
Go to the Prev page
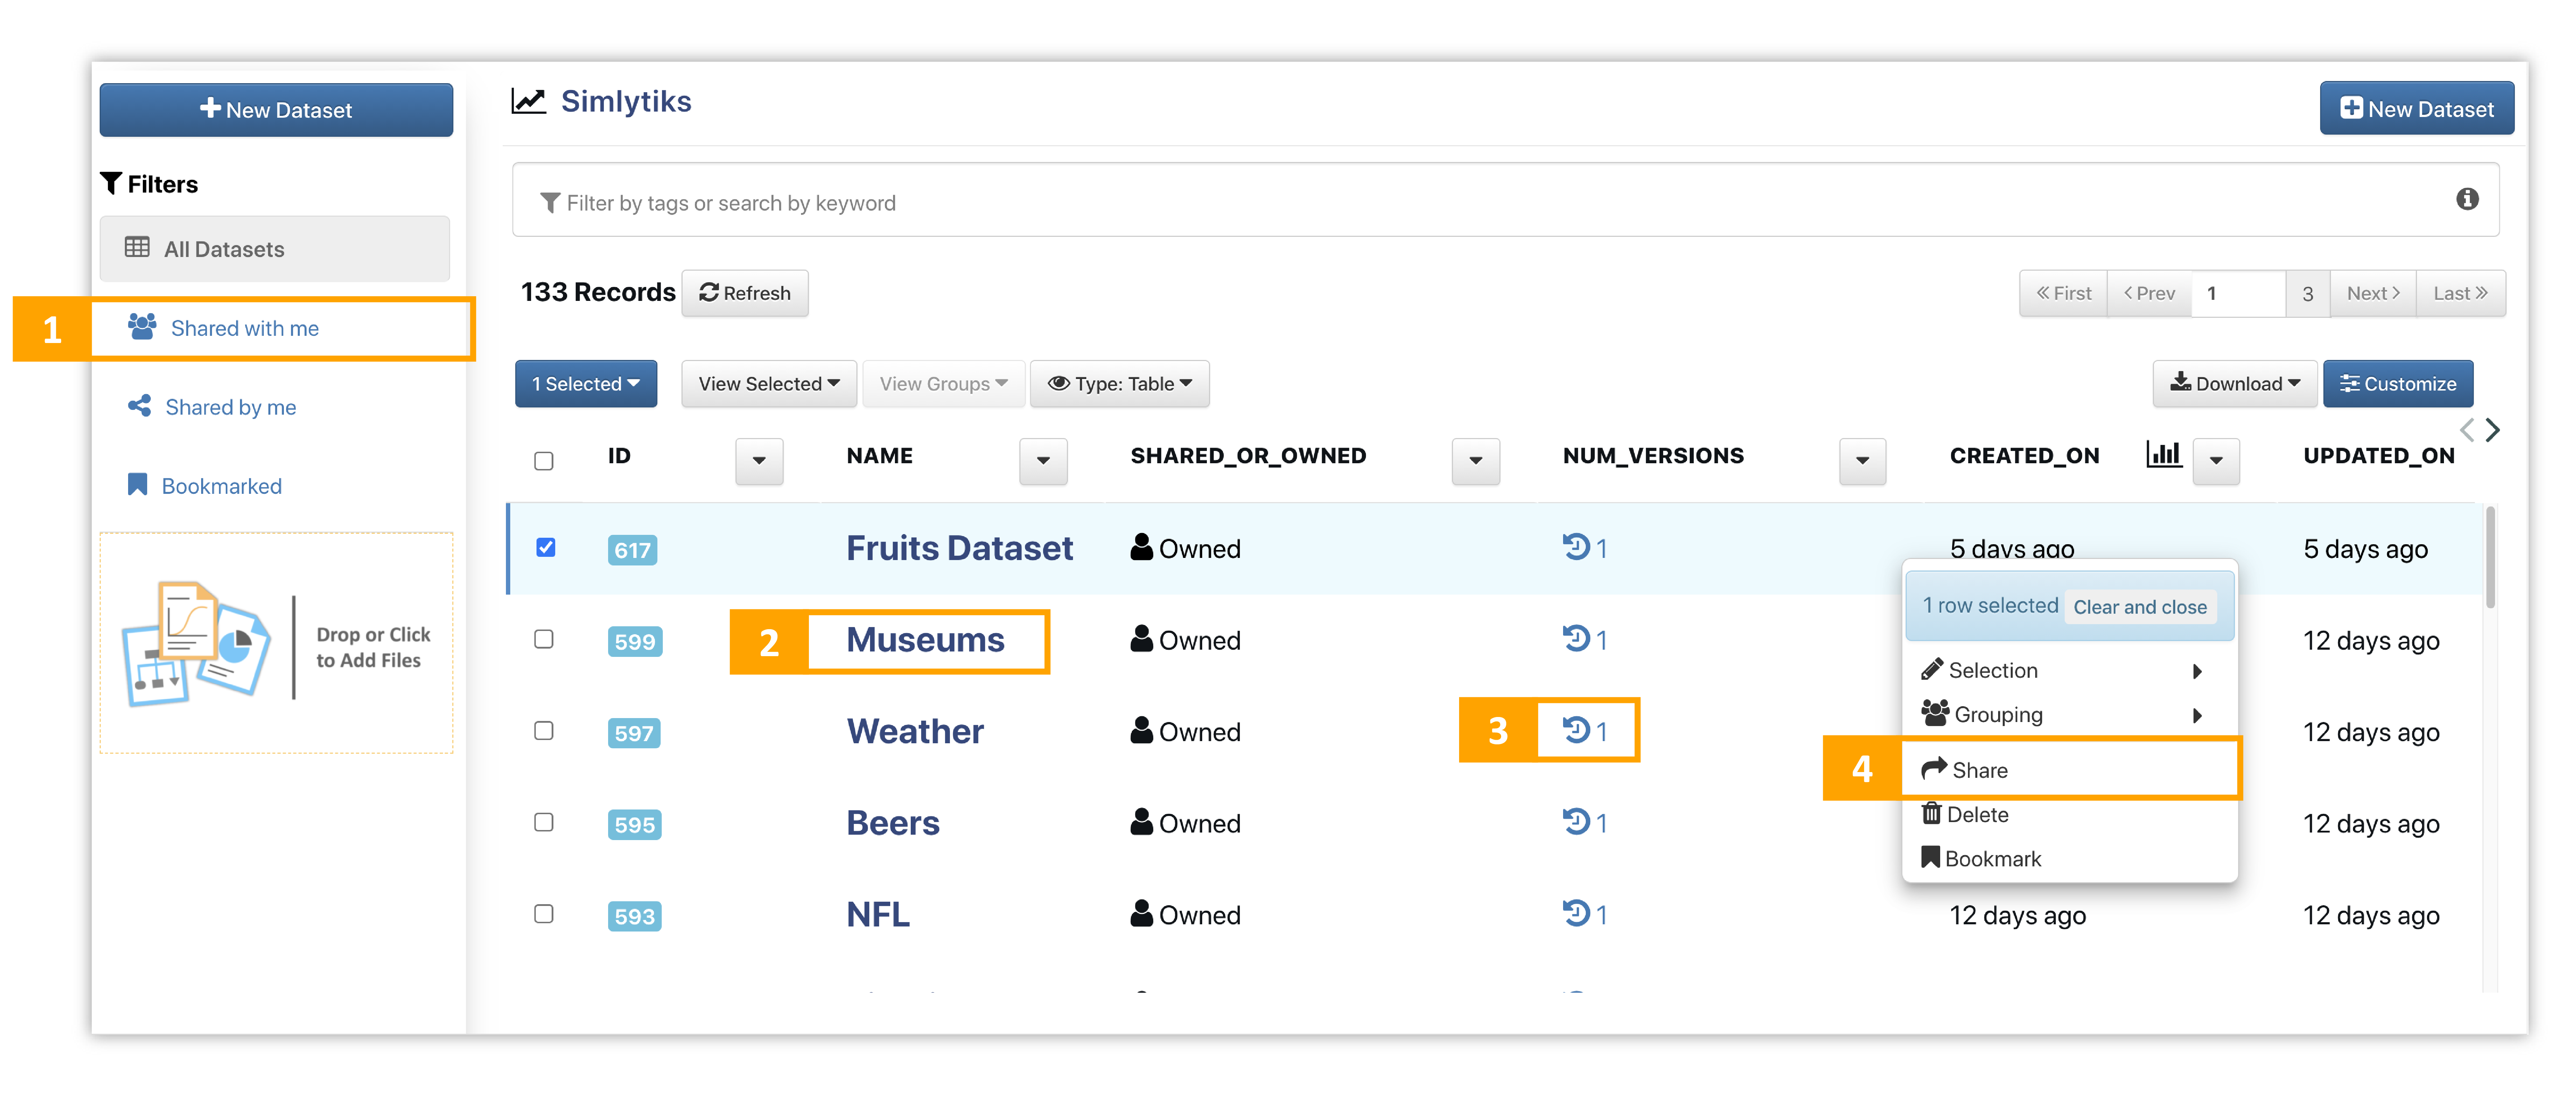2149,293
